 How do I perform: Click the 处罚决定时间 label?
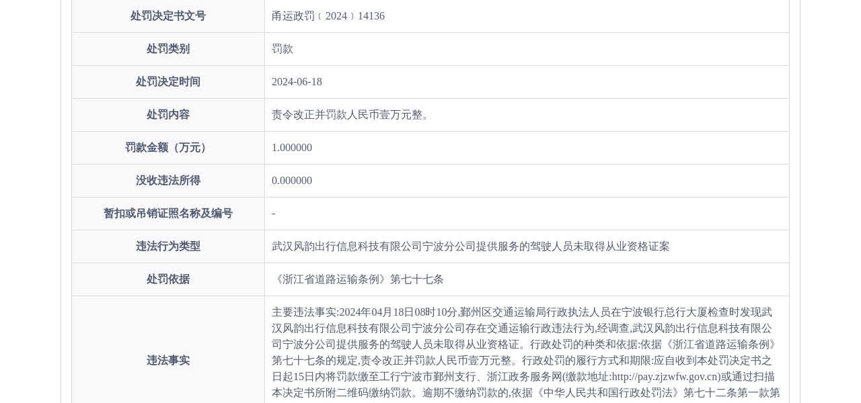pyautogui.click(x=168, y=82)
